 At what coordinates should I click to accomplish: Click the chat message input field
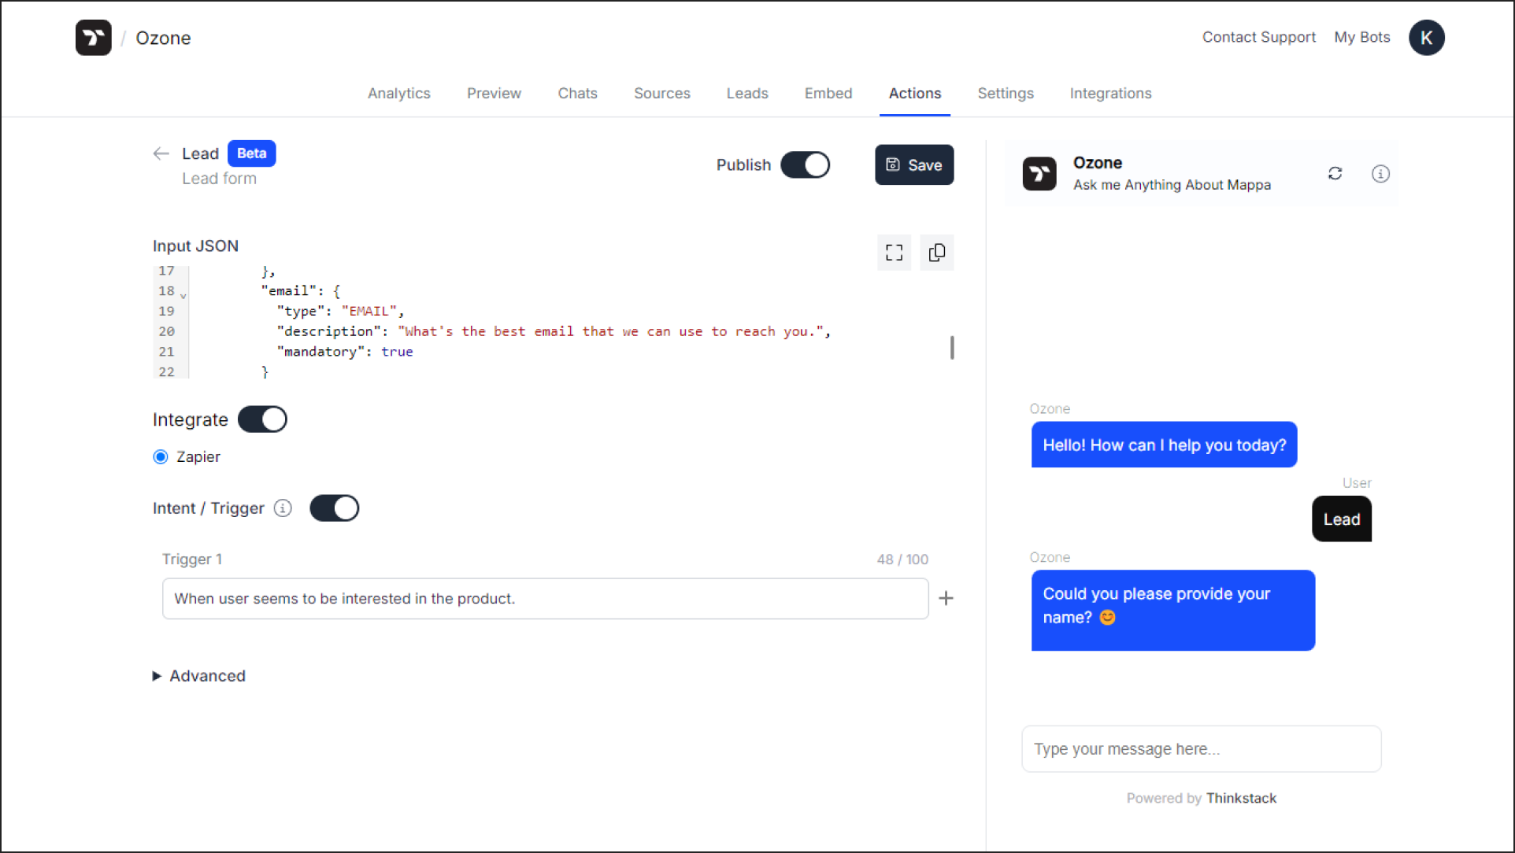tap(1201, 748)
